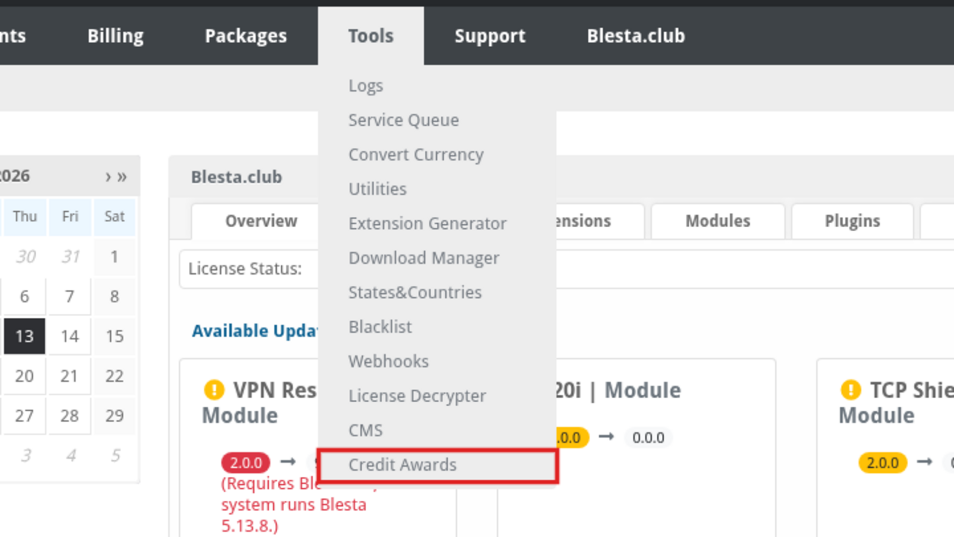Click the Tools menu tab
Viewport: 954px width, 537px height.
click(371, 36)
